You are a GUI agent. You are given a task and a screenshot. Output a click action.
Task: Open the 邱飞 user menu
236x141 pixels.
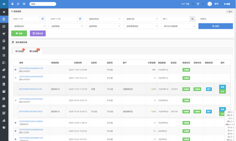pyautogui.click(x=217, y=4)
